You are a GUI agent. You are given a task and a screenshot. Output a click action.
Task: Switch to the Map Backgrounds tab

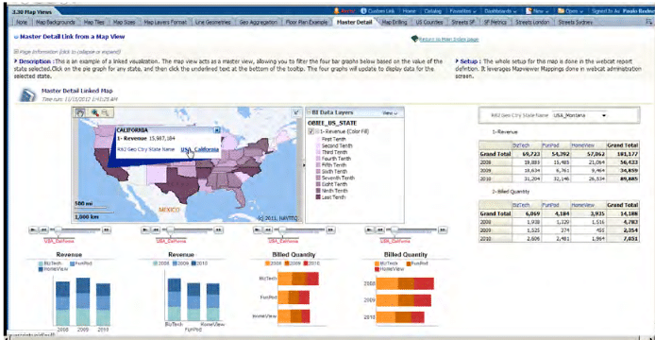coord(55,22)
